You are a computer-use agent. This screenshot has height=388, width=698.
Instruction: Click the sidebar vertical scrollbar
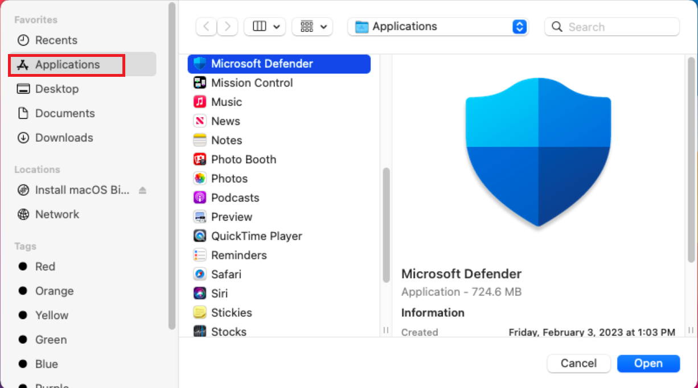pos(172,165)
